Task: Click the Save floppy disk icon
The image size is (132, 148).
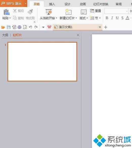Action: pyautogui.click(x=9, y=27)
